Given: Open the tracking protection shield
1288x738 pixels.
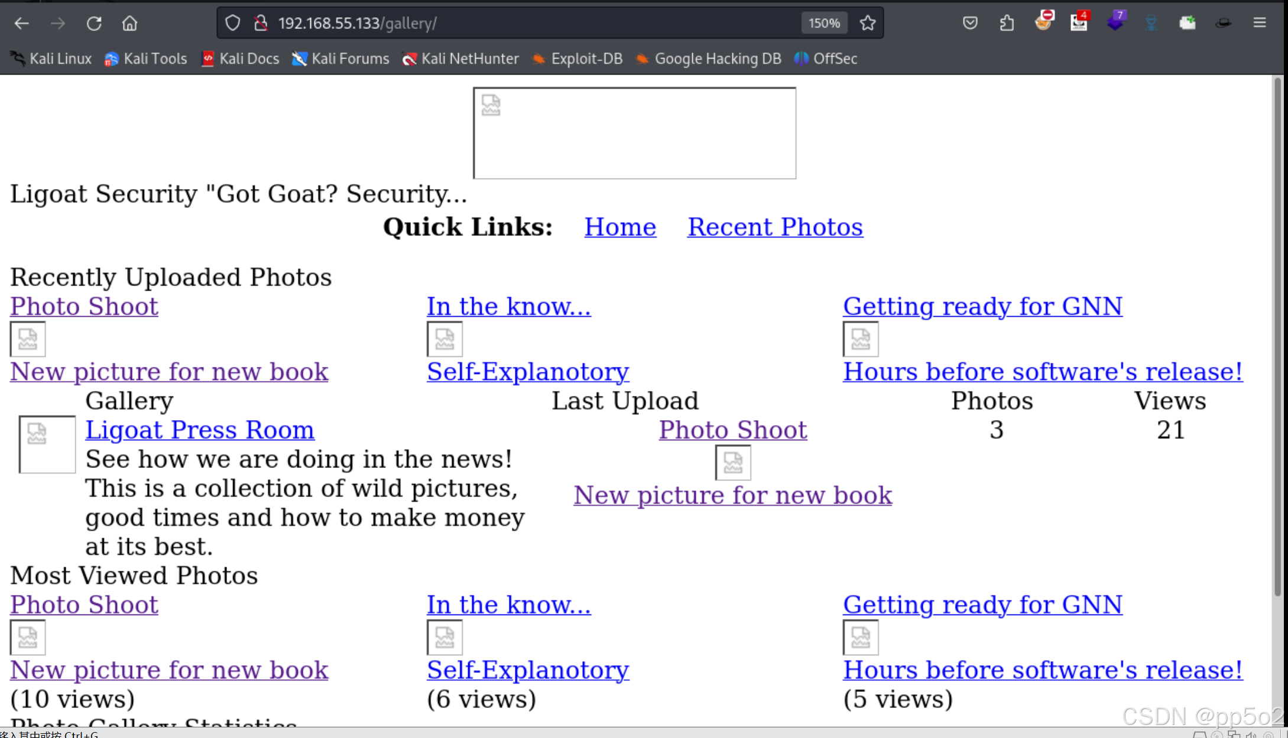Looking at the screenshot, I should tap(233, 23).
